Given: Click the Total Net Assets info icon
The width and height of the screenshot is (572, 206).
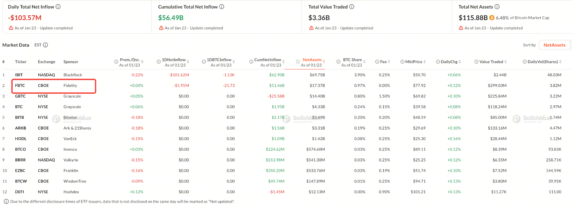Looking at the screenshot, I should tap(497, 7).
